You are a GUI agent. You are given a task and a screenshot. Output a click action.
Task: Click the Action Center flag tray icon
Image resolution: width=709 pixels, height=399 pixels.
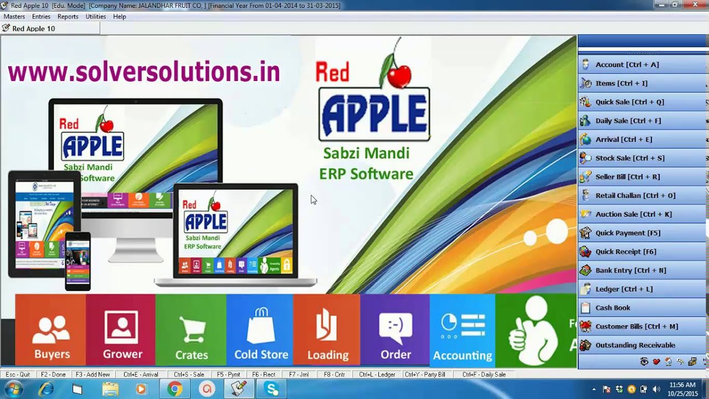[x=607, y=389]
